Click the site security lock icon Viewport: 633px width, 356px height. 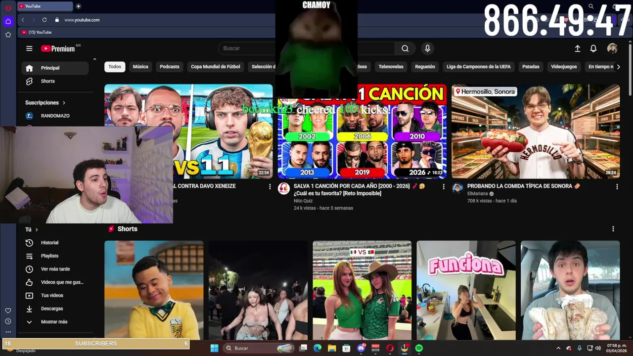point(57,20)
